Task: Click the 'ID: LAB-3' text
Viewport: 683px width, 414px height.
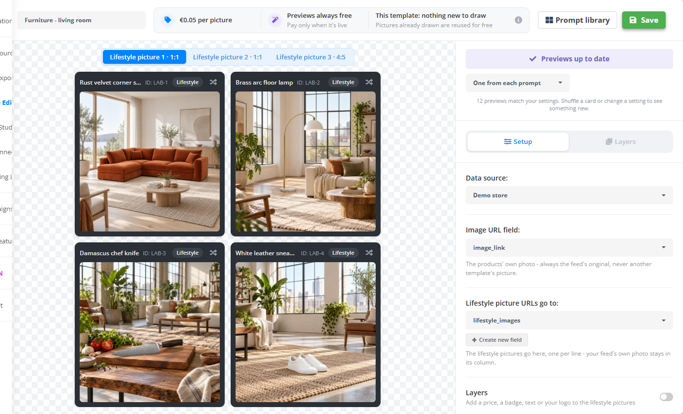Action: pos(154,253)
